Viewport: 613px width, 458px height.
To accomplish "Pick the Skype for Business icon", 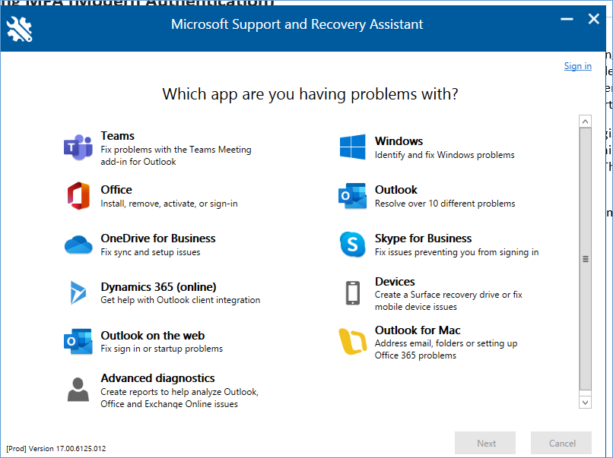I will [x=353, y=245].
